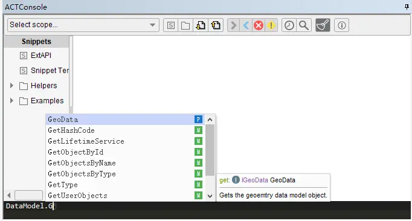This screenshot has width=412, height=221.
Task: Click the ExtAPI snippet icon
Action: [x=24, y=56]
